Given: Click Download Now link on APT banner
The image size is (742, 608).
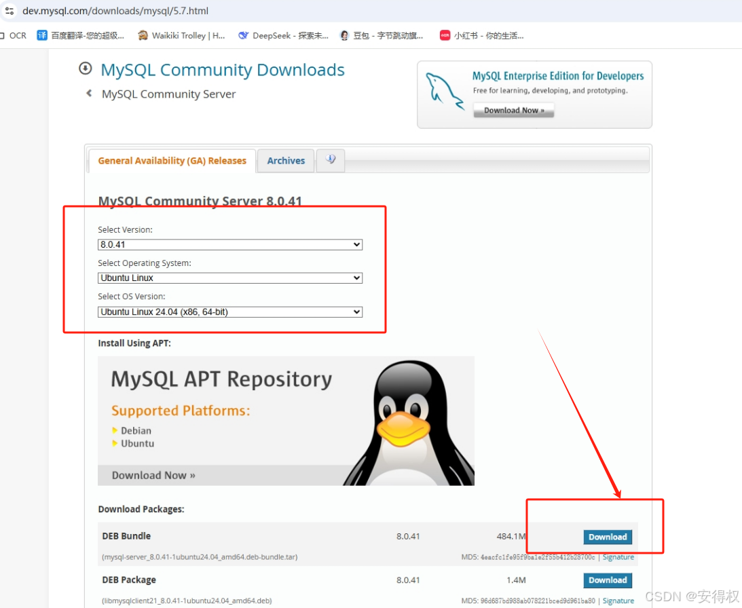Looking at the screenshot, I should tap(153, 476).
